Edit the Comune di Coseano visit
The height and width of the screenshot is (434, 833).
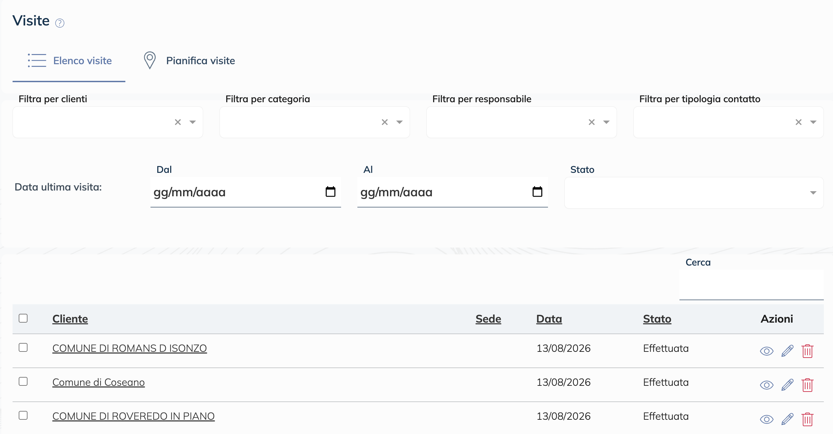point(787,385)
